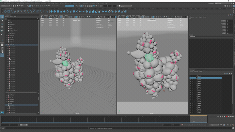The width and height of the screenshot is (235, 132).
Task: Open right viewport Panels menu
Action: click(143, 15)
